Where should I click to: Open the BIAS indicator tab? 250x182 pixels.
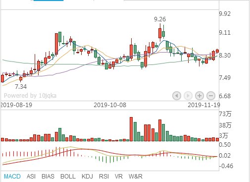(48, 176)
